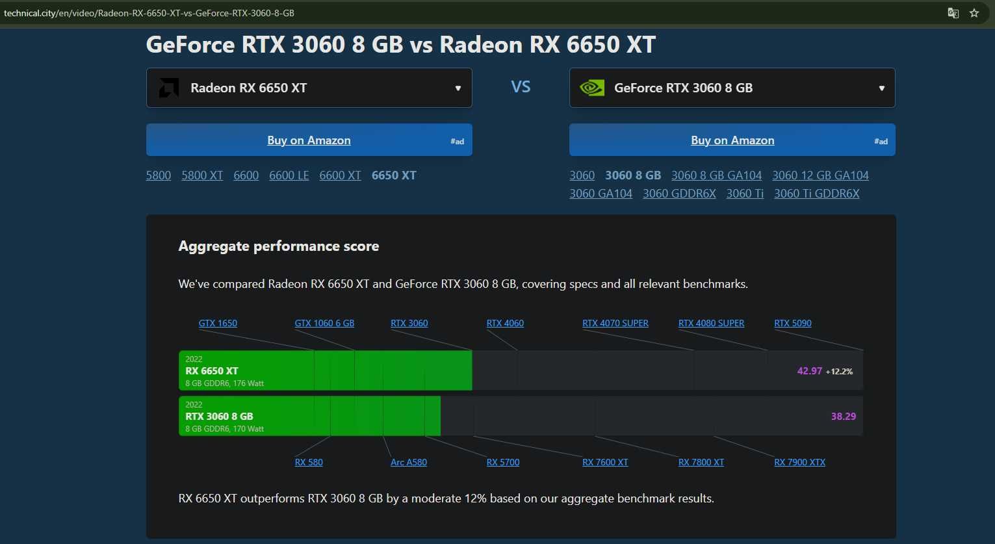Click the green RTX 3060 8 GB performance bar
The image size is (995, 544).
310,416
